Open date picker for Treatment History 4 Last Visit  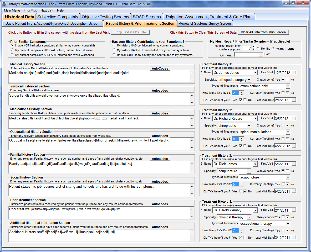tap(294, 237)
